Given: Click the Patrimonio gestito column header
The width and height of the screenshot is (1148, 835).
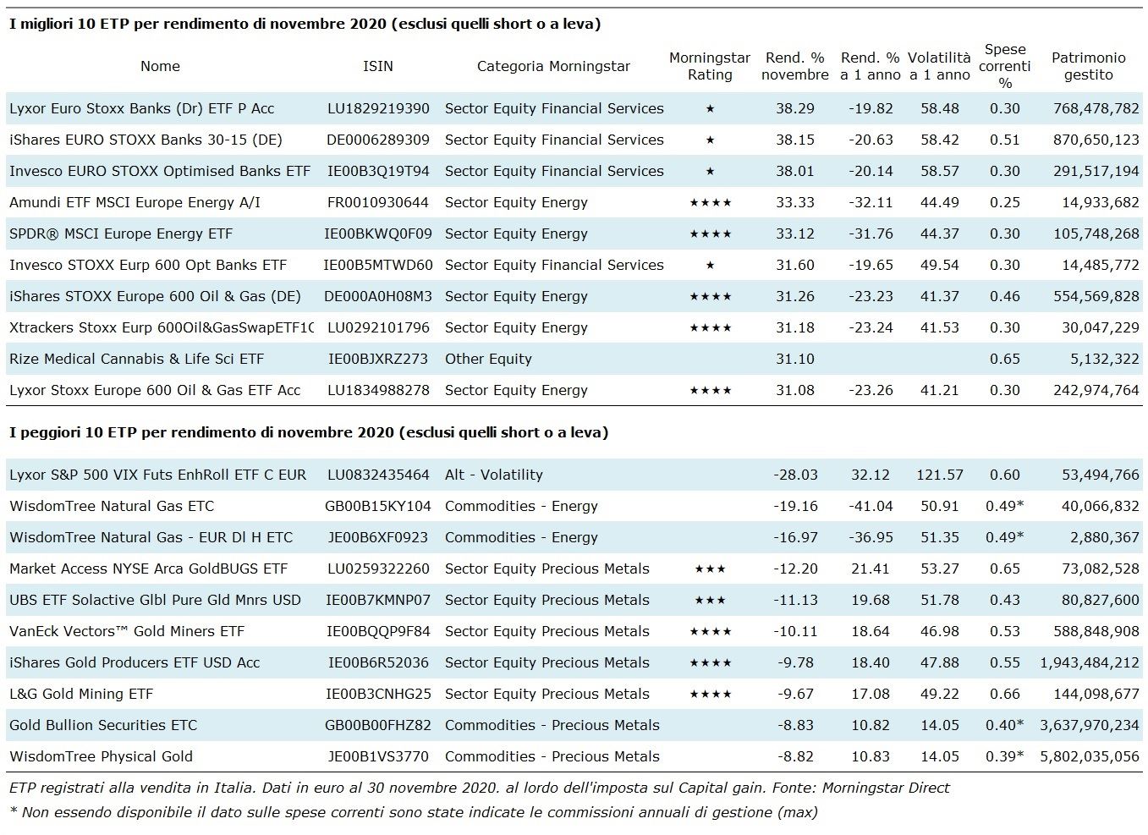Looking at the screenshot, I should [x=1088, y=66].
